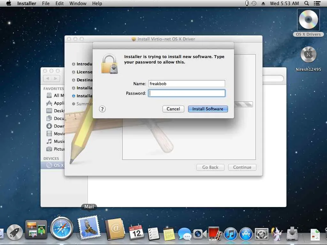327x245 pixels.
Task: Select the Summary installer step
Action: 82,104
